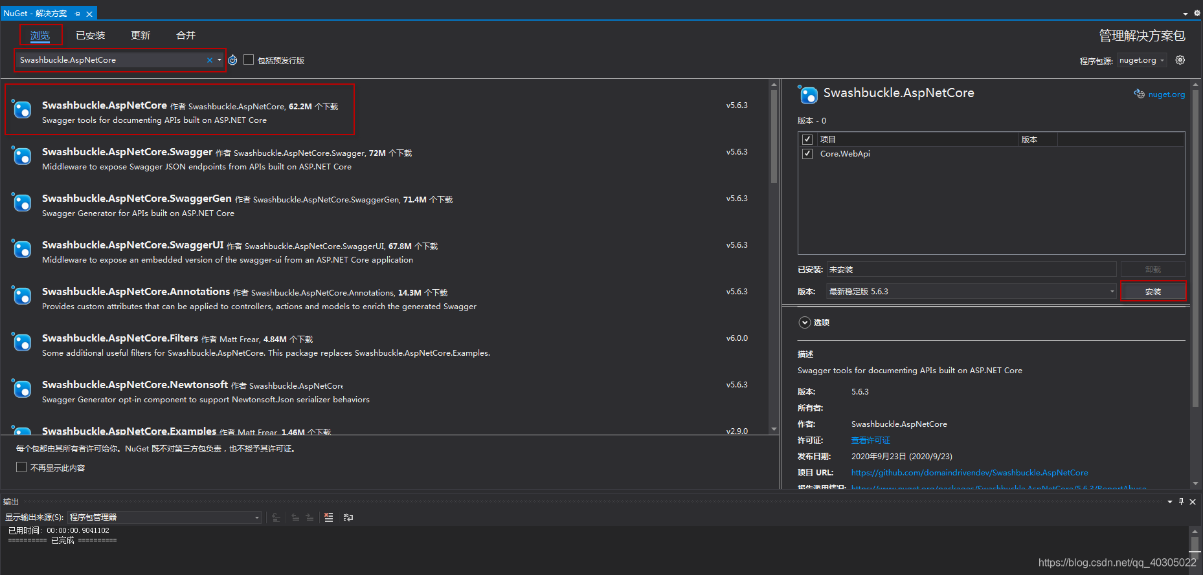This screenshot has width=1203, height=575.
Task: Expand the options section chevron
Action: [x=805, y=322]
